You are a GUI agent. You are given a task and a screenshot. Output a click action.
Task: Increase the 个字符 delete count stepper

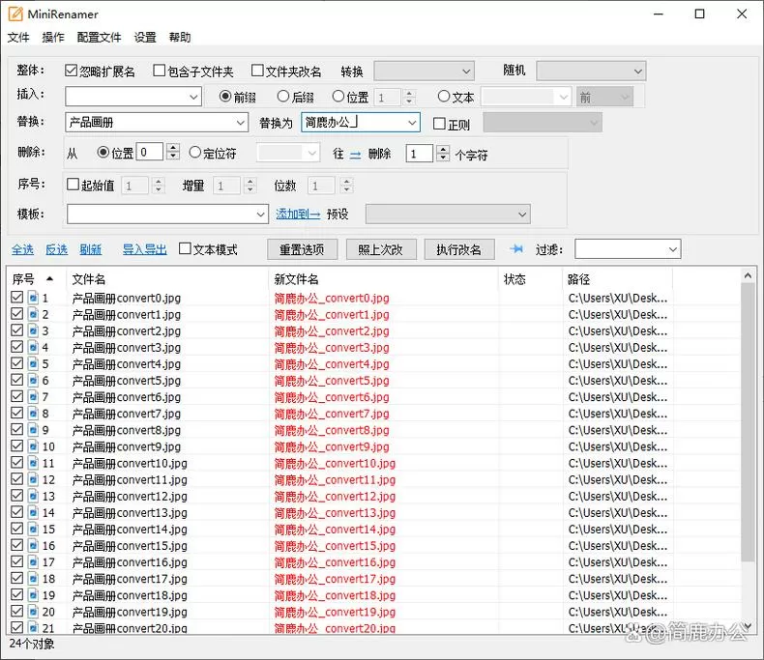tap(442, 149)
